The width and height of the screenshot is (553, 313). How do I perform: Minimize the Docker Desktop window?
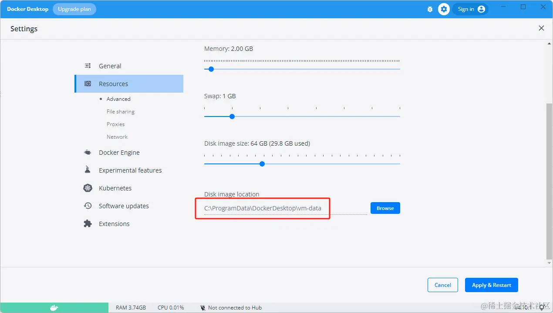(x=504, y=7)
